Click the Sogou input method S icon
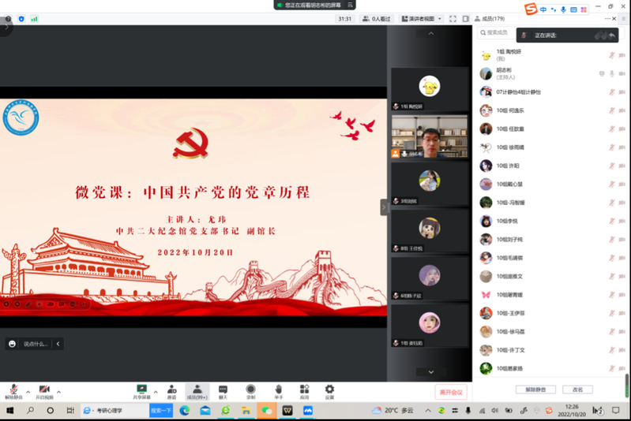 531,9
